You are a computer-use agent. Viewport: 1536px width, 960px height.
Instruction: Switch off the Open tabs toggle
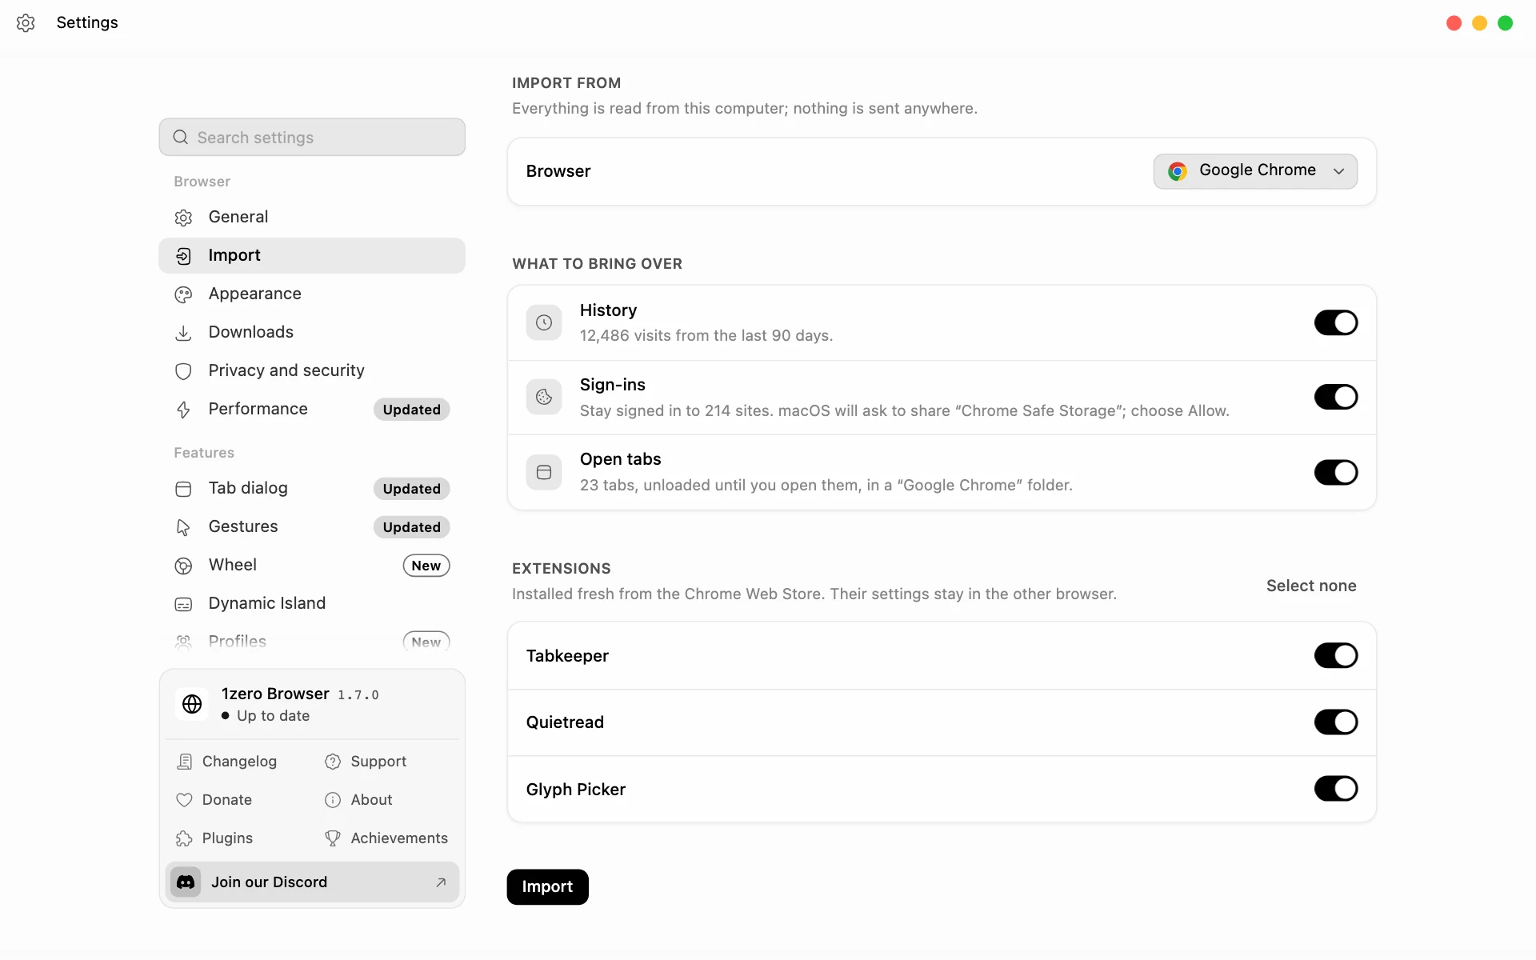(x=1336, y=472)
